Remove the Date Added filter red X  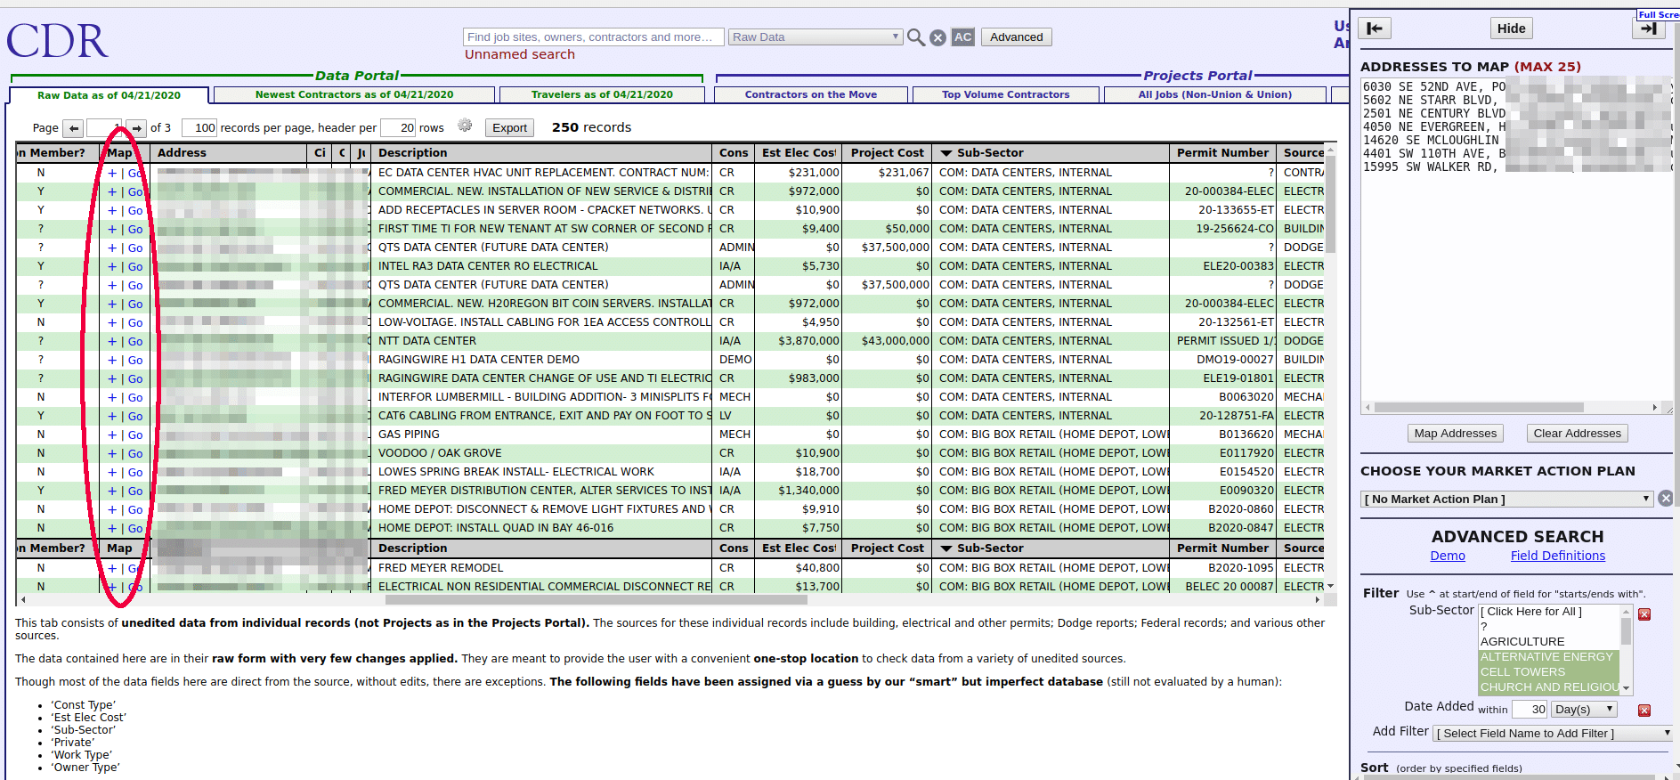(1644, 711)
